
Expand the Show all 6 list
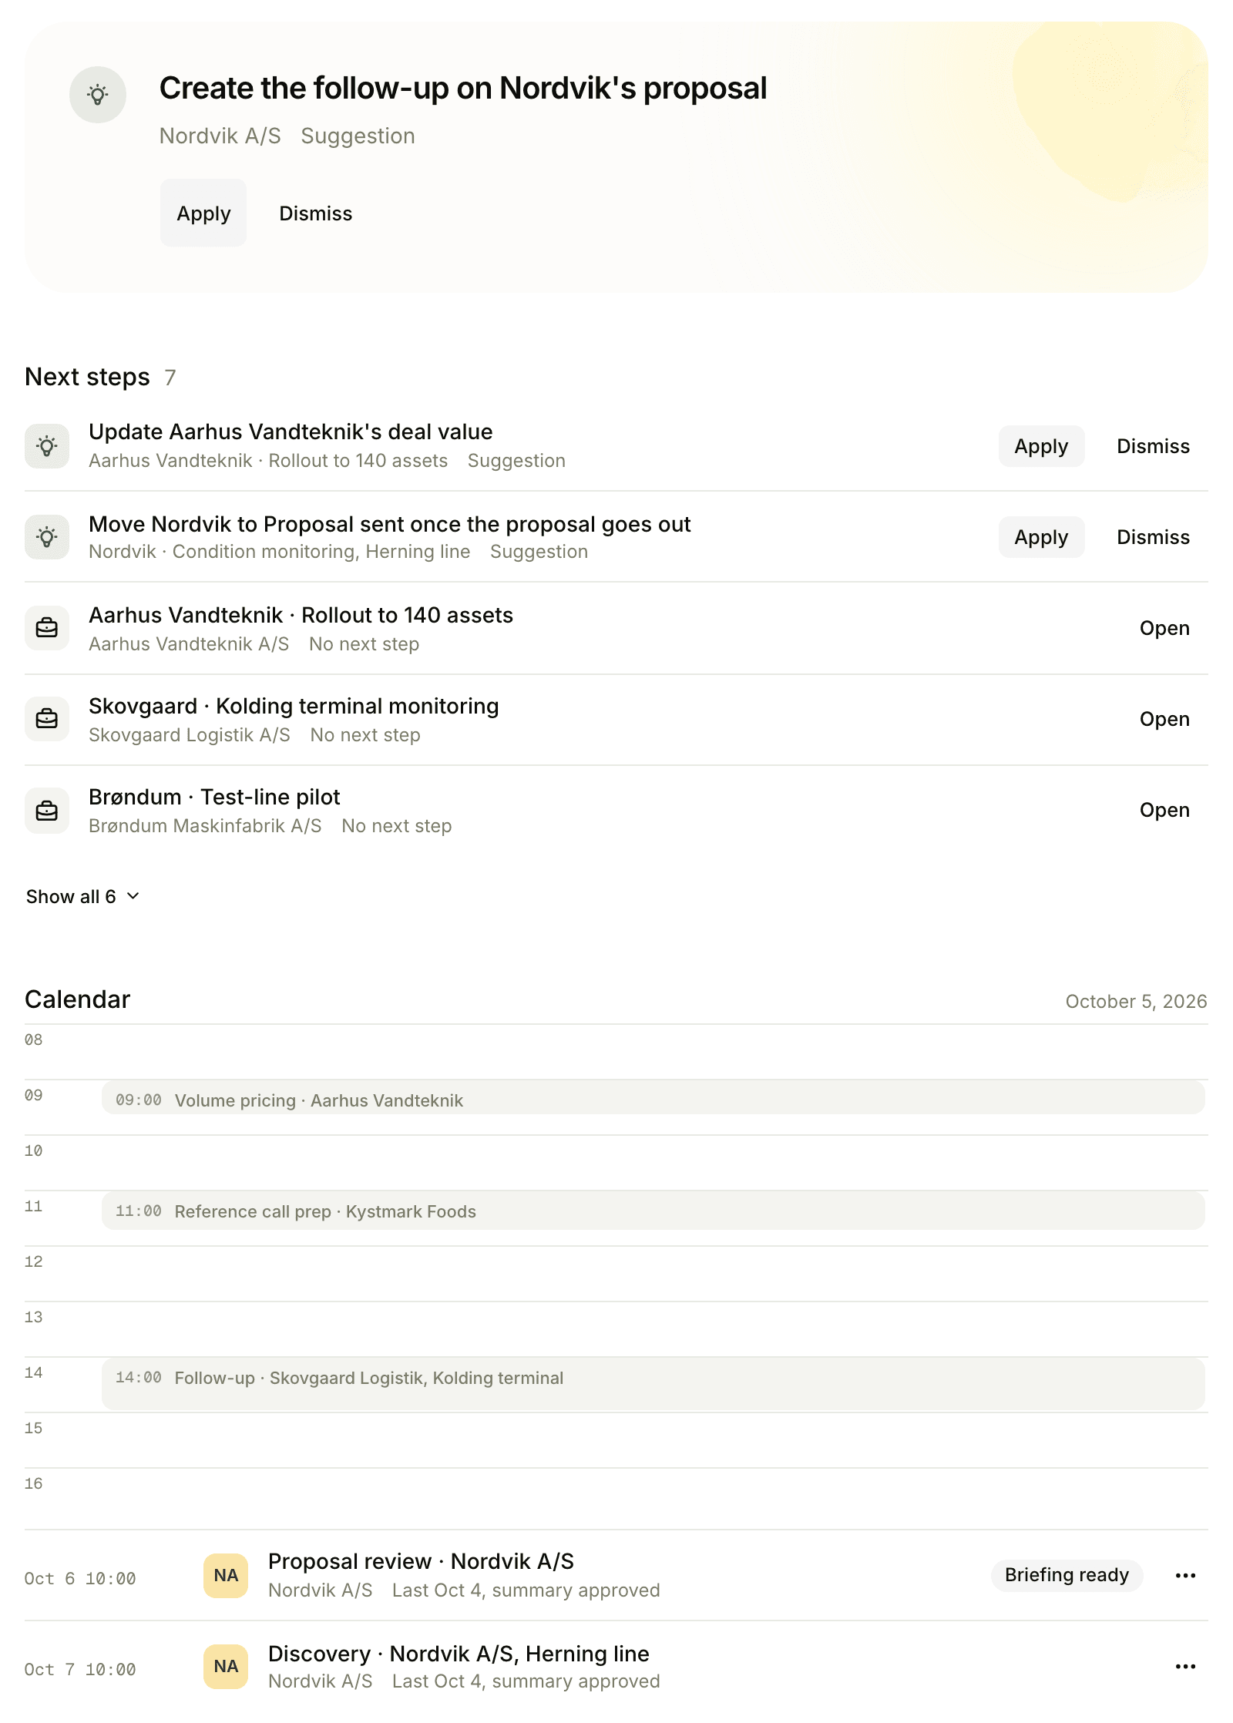point(82,896)
